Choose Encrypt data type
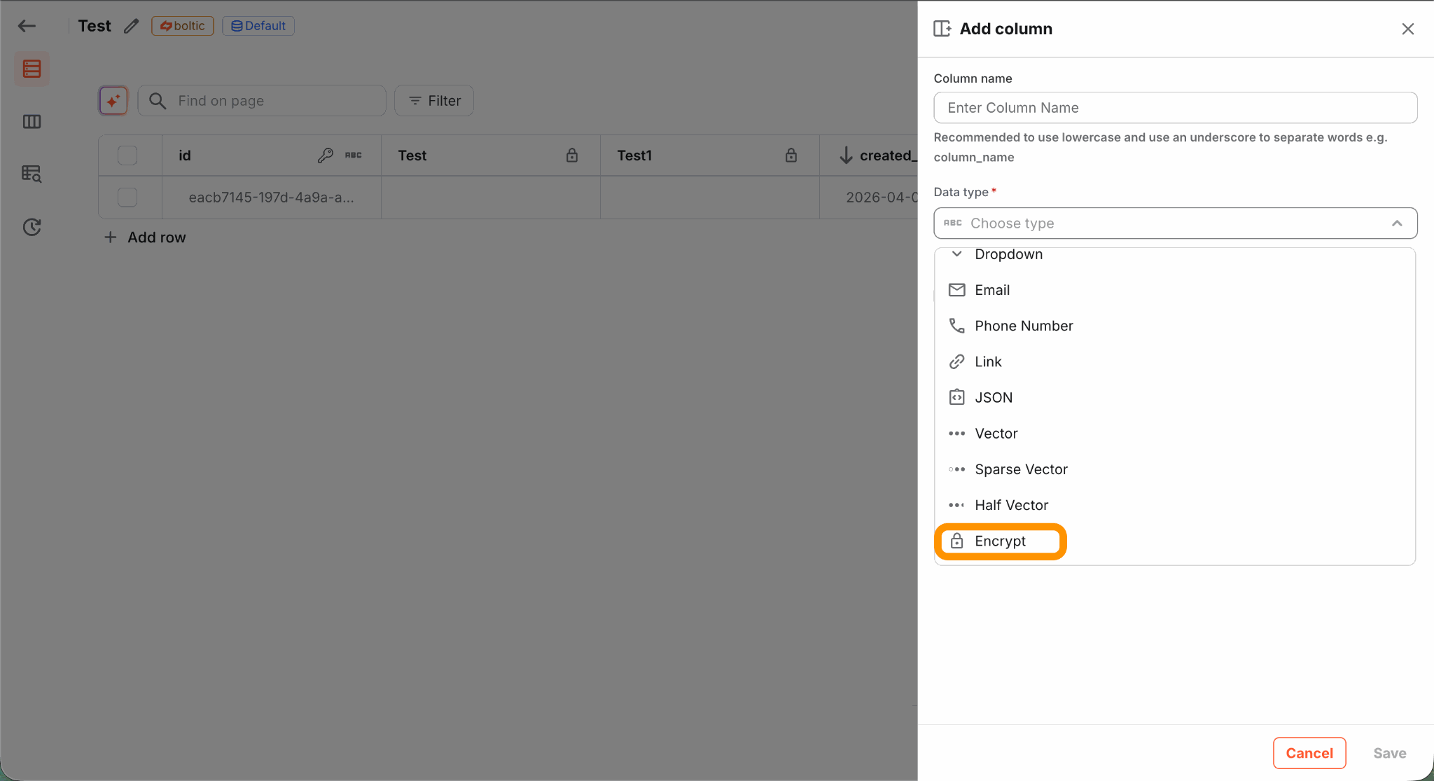Viewport: 1434px width, 781px height. [1000, 541]
